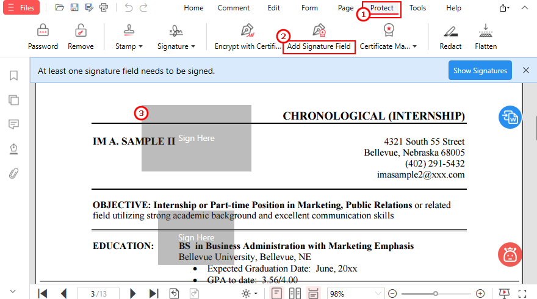
Task: Go to the previous page
Action: pos(63,294)
